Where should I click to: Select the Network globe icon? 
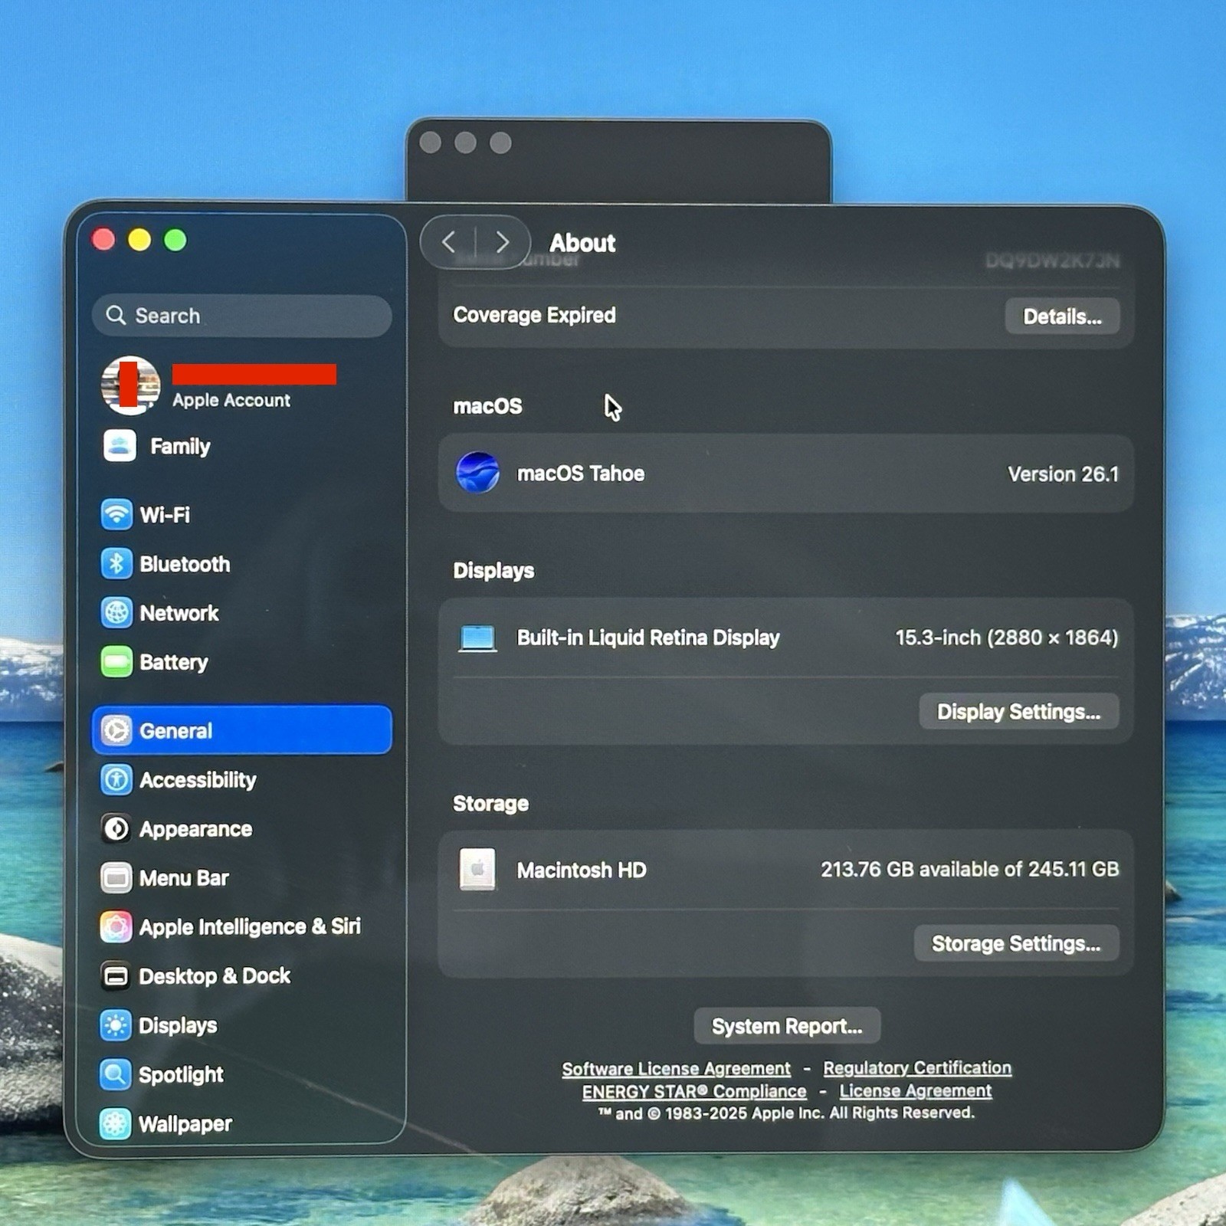[x=116, y=613]
